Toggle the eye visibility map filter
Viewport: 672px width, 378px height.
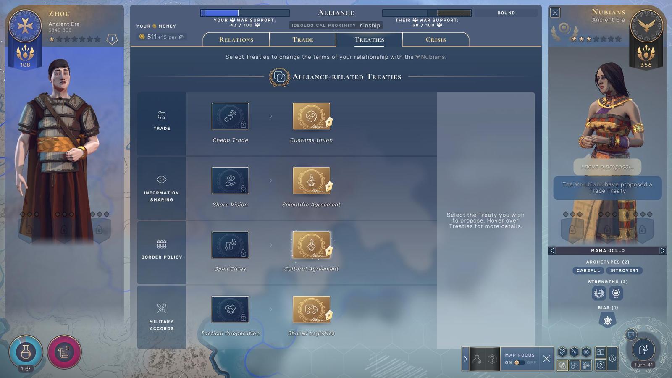pyautogui.click(x=586, y=352)
